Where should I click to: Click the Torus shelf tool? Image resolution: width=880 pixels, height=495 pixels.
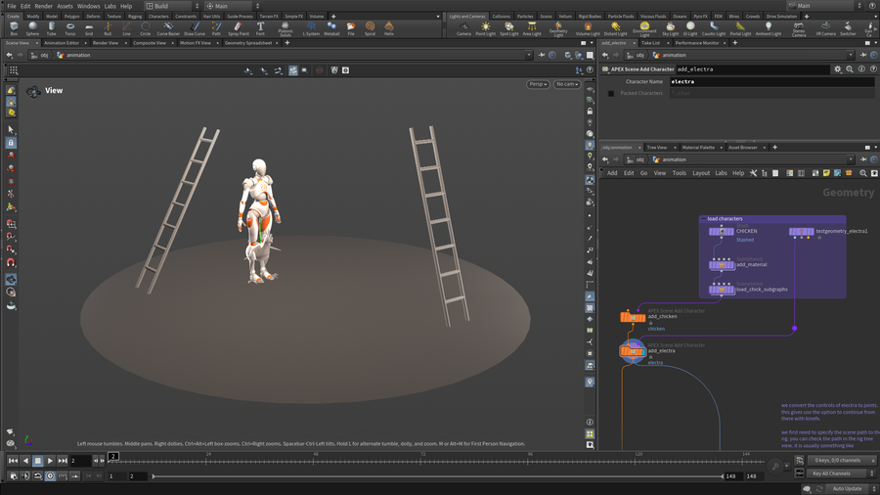[69, 28]
